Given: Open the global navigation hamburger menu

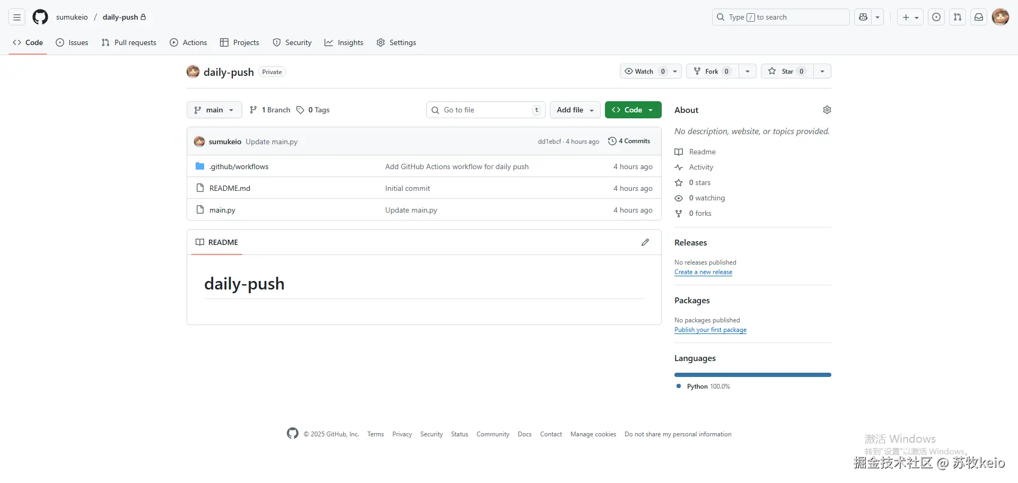Looking at the screenshot, I should point(17,17).
